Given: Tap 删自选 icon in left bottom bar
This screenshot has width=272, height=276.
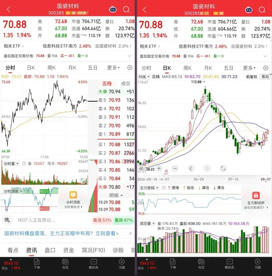Looking at the screenshot, I should pyautogui.click(x=93, y=264).
